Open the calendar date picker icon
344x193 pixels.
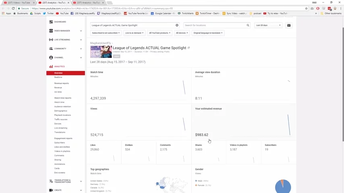coord(289,25)
